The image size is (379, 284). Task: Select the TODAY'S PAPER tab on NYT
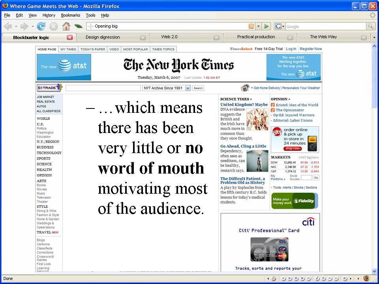92,49
